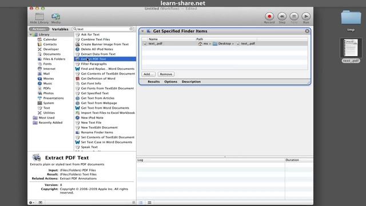Select Contacts category icon
Image resolution: width=366 pixels, height=206 pixels.
(39, 45)
